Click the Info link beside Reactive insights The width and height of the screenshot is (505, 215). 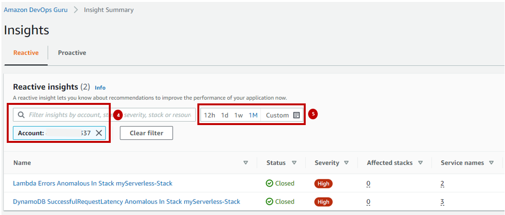click(x=100, y=88)
